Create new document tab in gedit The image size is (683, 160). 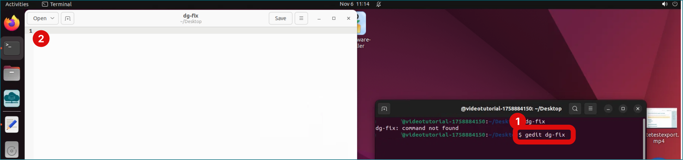click(x=67, y=18)
